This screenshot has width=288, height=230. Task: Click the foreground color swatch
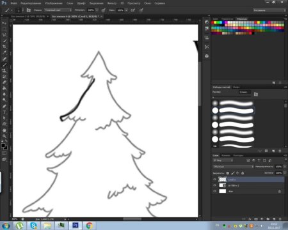click(3, 145)
